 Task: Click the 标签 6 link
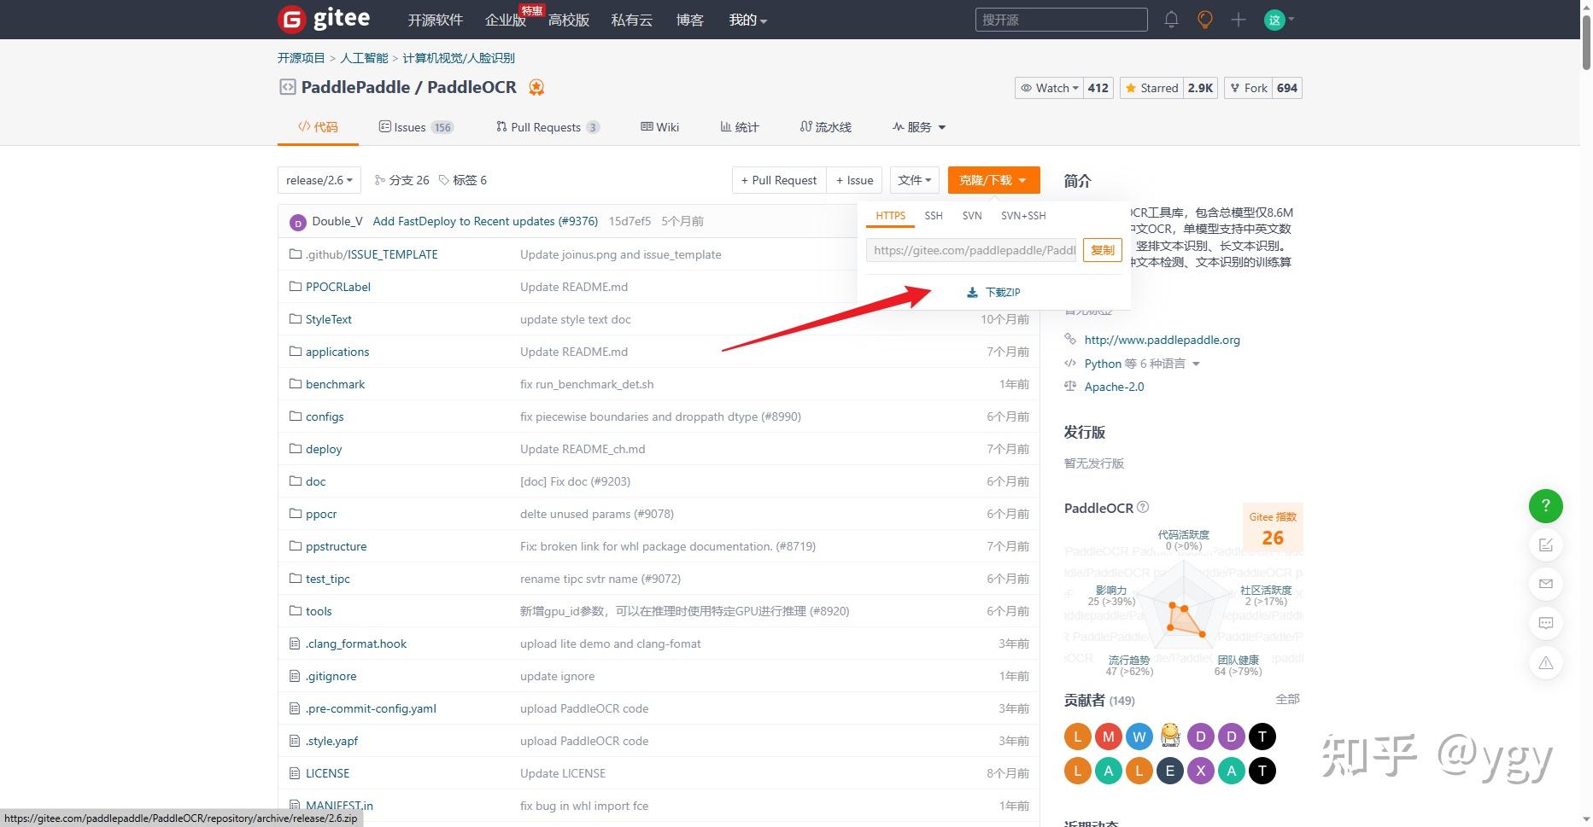click(x=462, y=180)
